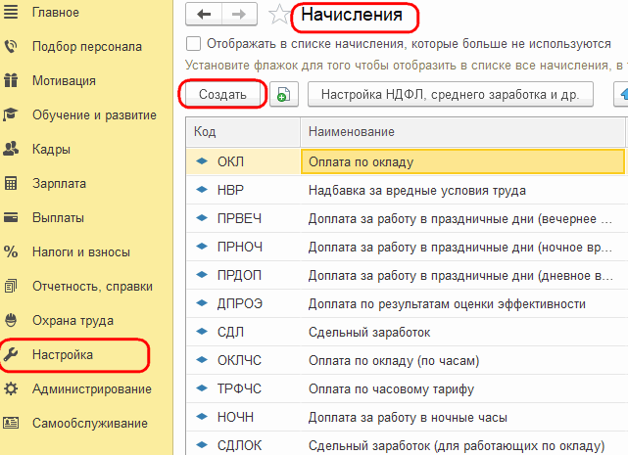The width and height of the screenshot is (628, 455).
Task: Open the Охрана труда section
Action: (x=72, y=321)
